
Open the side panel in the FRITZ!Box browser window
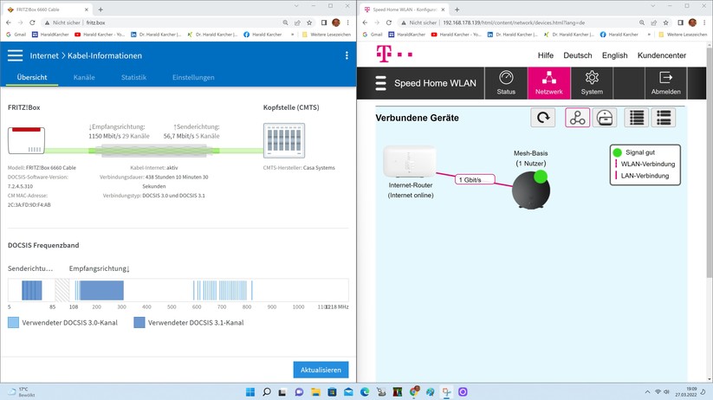coord(324,23)
